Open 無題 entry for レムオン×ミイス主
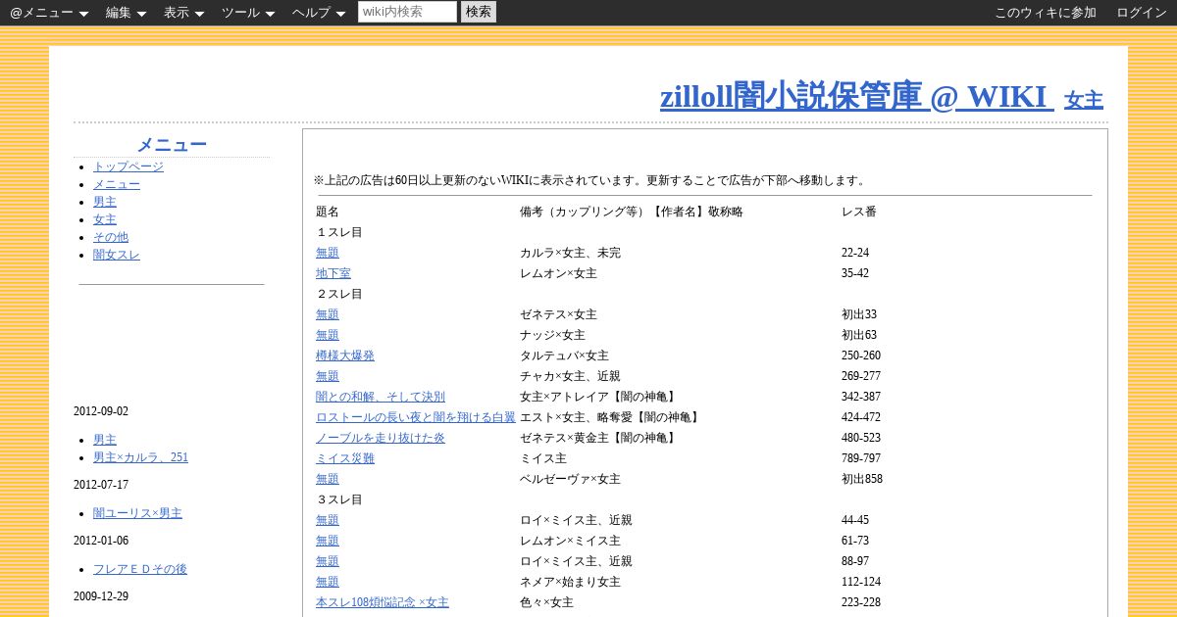 328,541
